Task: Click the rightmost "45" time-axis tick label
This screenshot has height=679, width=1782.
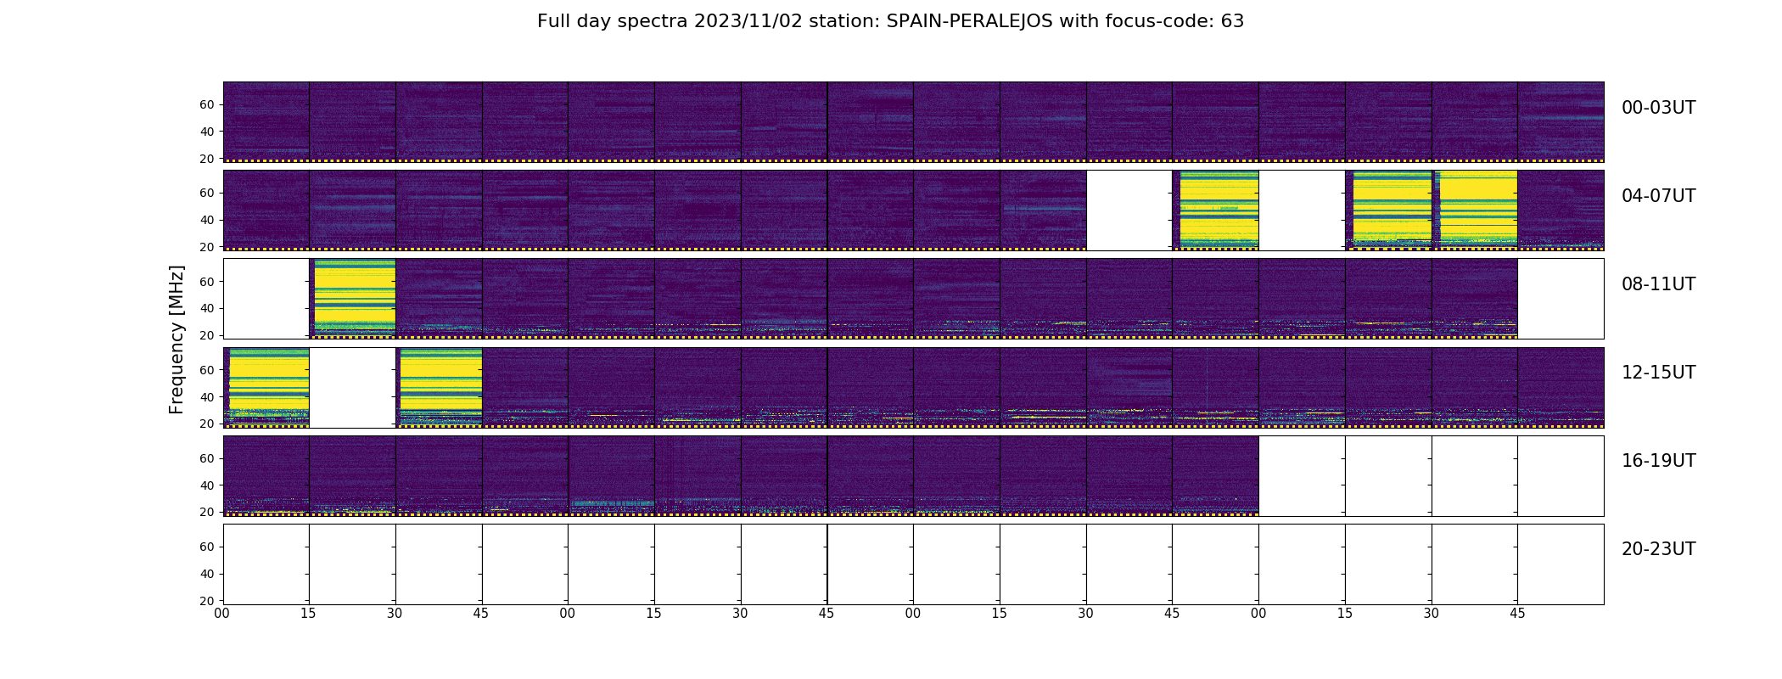Action: (1517, 614)
